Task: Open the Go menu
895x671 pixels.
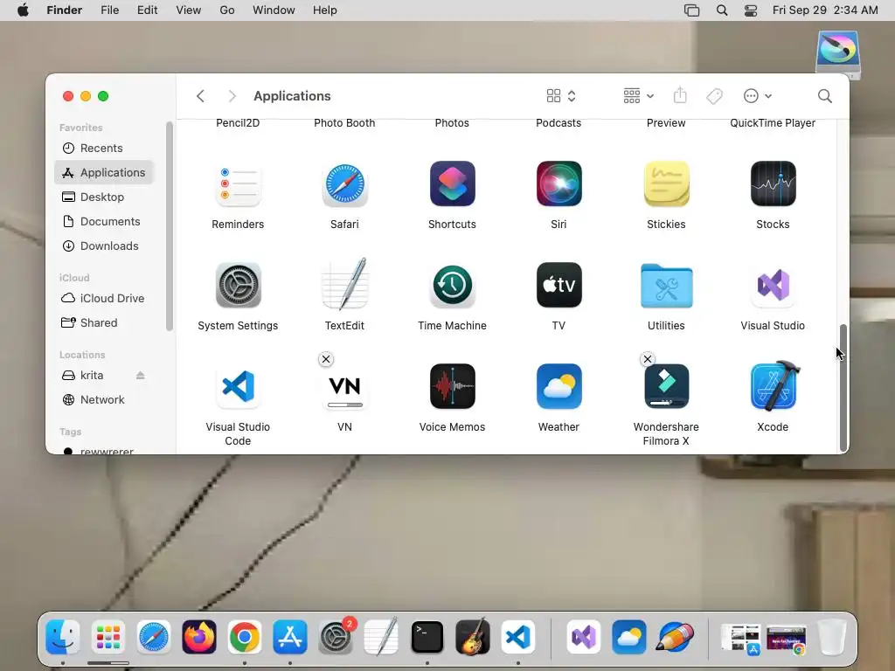Action: point(227,10)
